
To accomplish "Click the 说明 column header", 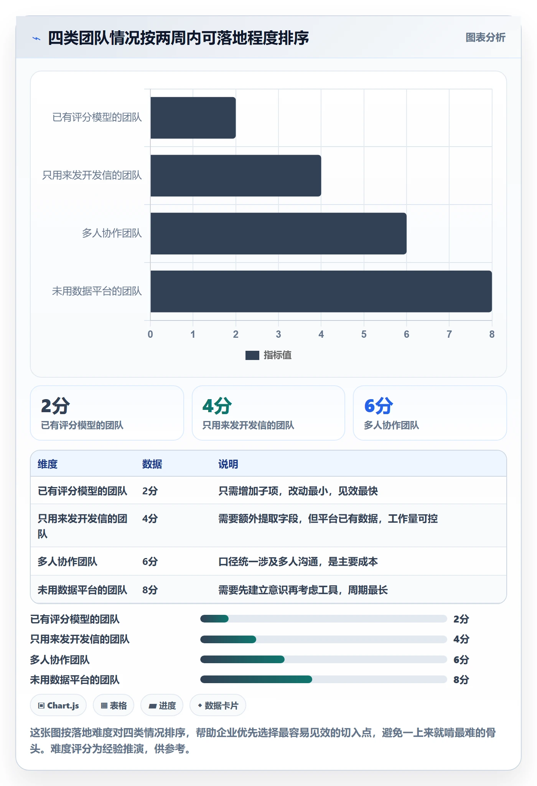I will [x=228, y=464].
